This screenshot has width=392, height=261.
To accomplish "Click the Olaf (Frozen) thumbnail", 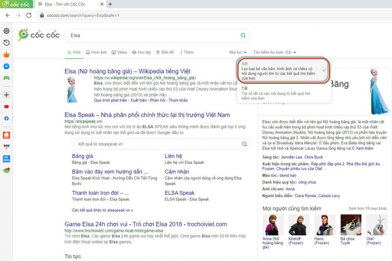I will pos(376,225).
